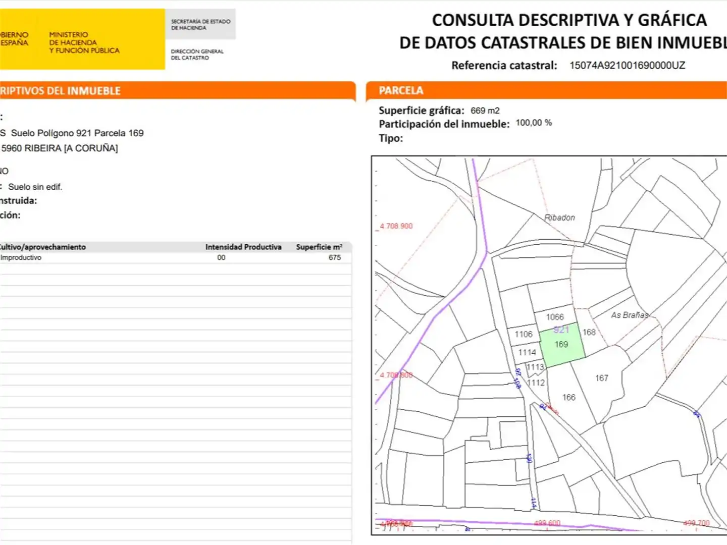Click the 'Intensidad Productiva' column header
The width and height of the screenshot is (727, 545).
[x=243, y=247]
